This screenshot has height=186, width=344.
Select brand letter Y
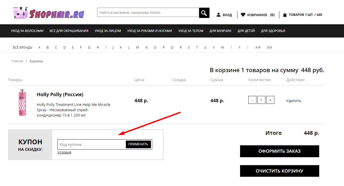pos(239,48)
